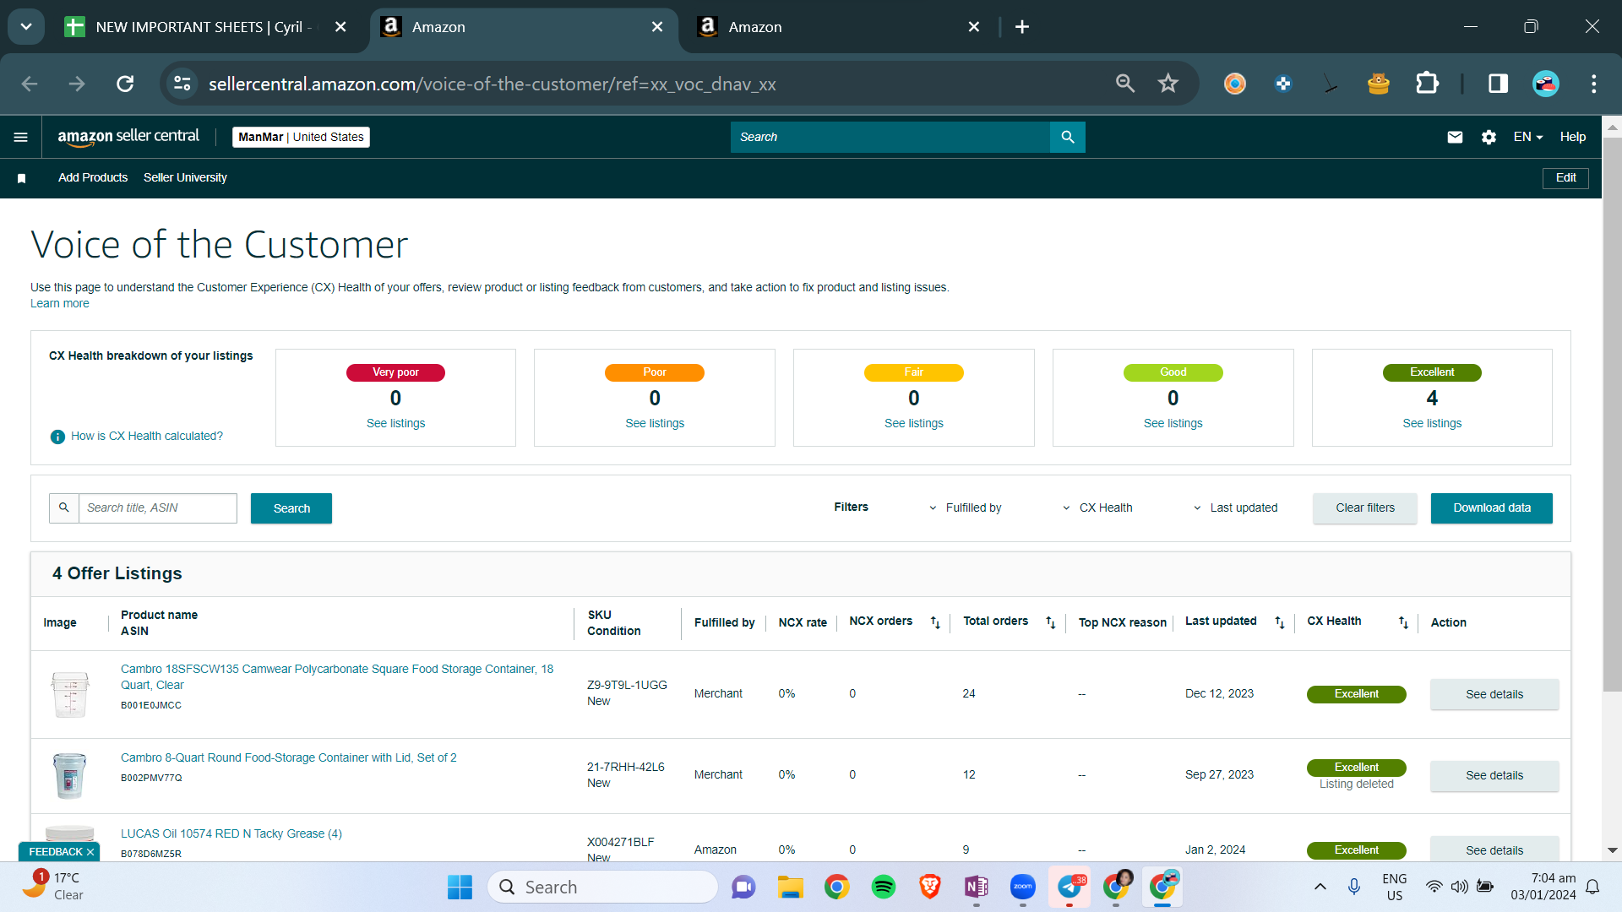This screenshot has width=1622, height=912.
Task: Open the LUCAS Oil Tacky Grease listing
Action: tap(231, 833)
